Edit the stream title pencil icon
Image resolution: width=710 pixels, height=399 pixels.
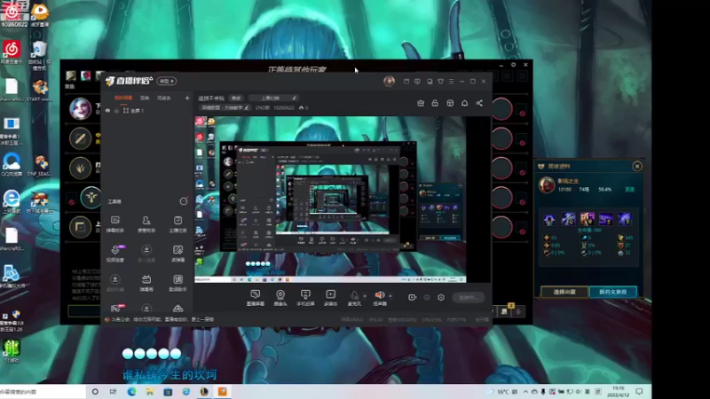(294, 98)
